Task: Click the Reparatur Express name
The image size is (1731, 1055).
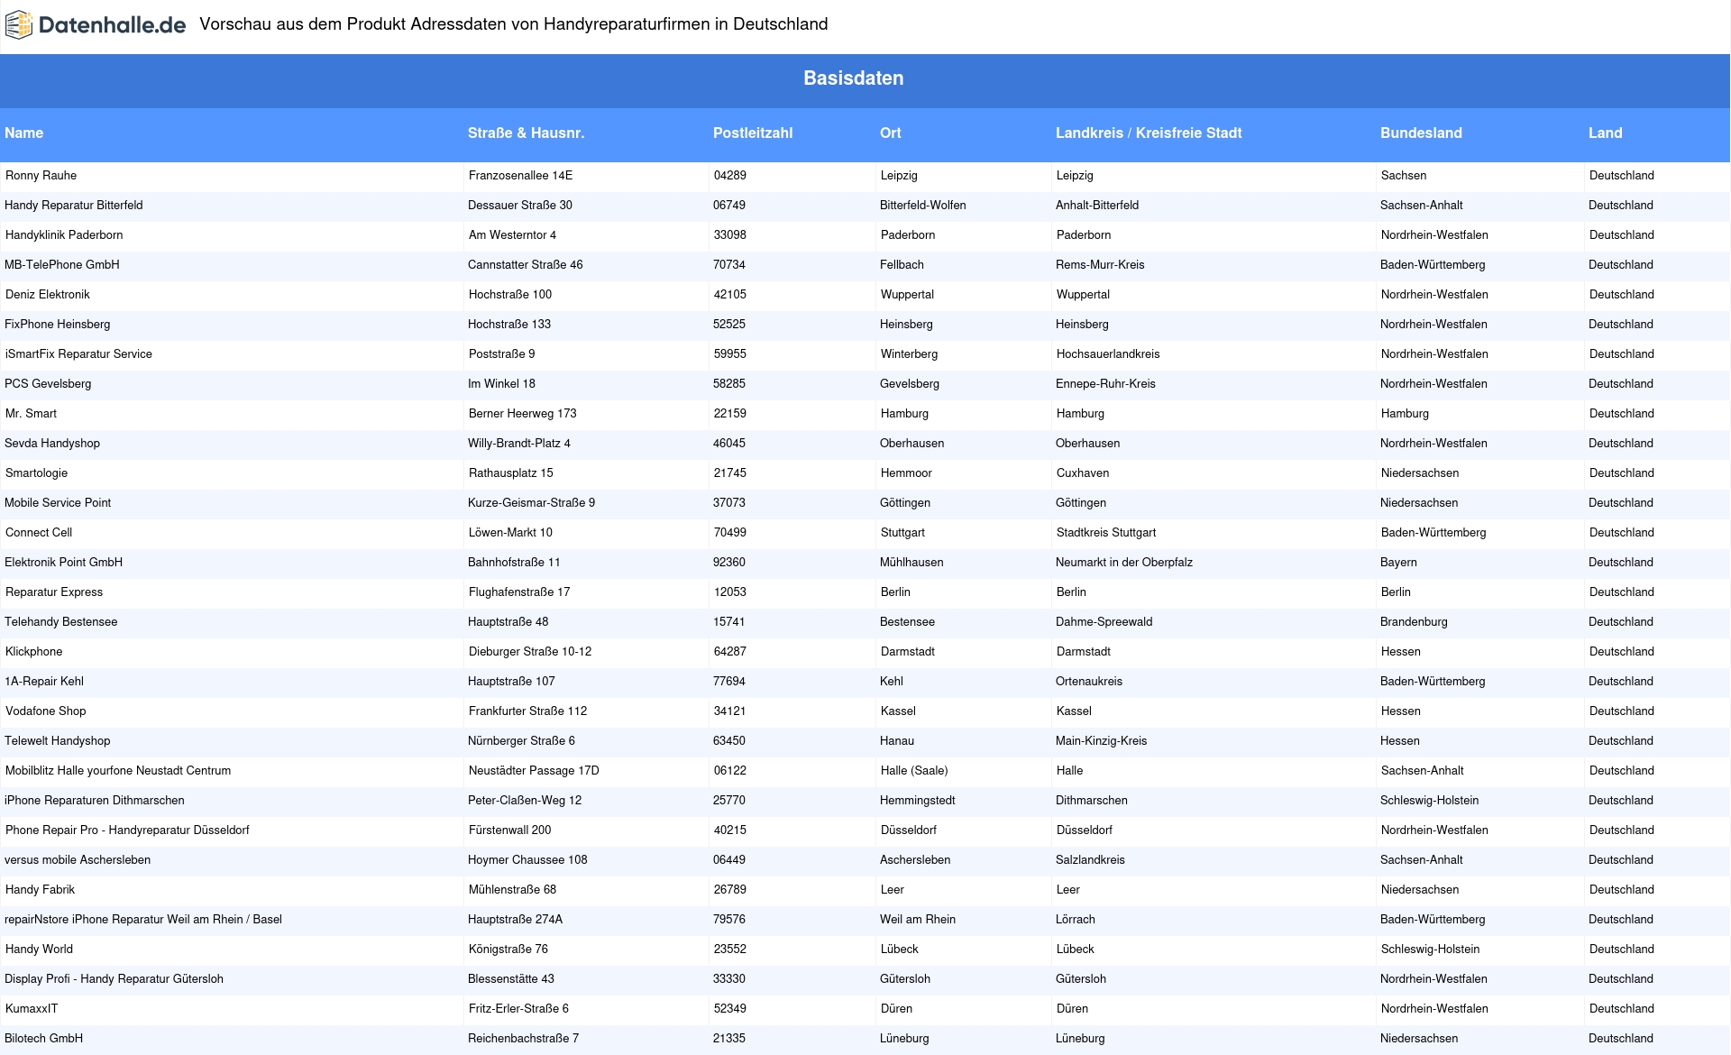Action: point(54,592)
